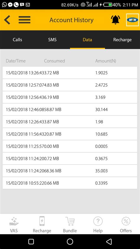The width and height of the screenshot is (140, 249).
Task: Switch to the Recharge history tab
Action: (122, 40)
